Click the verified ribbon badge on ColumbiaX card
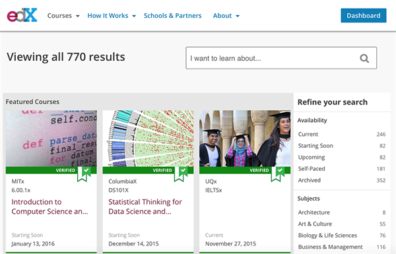This screenshot has height=254, width=396. pyautogui.click(x=181, y=174)
